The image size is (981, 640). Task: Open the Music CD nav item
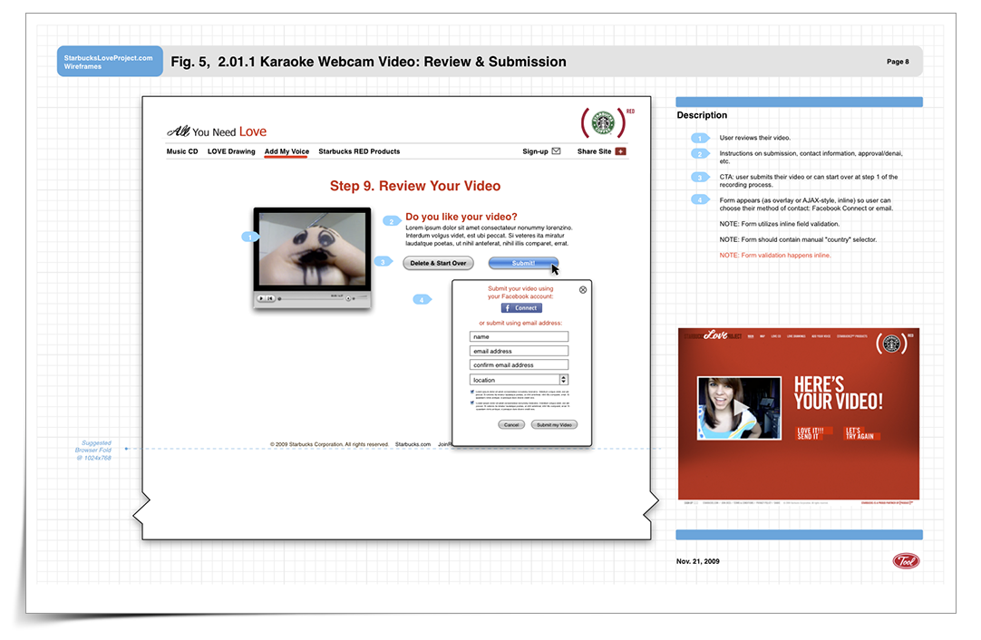[x=182, y=150]
